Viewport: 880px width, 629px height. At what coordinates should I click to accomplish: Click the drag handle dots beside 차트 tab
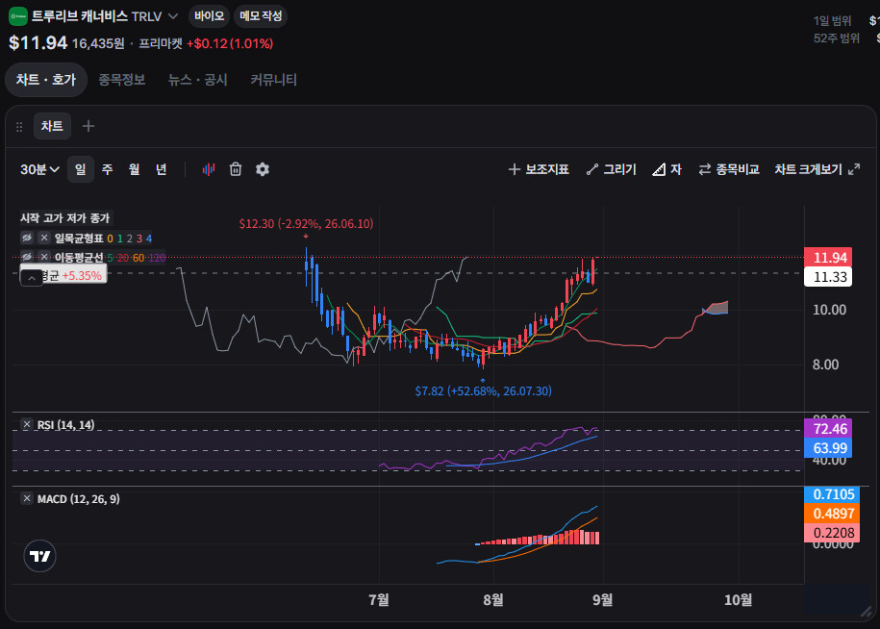(19, 127)
